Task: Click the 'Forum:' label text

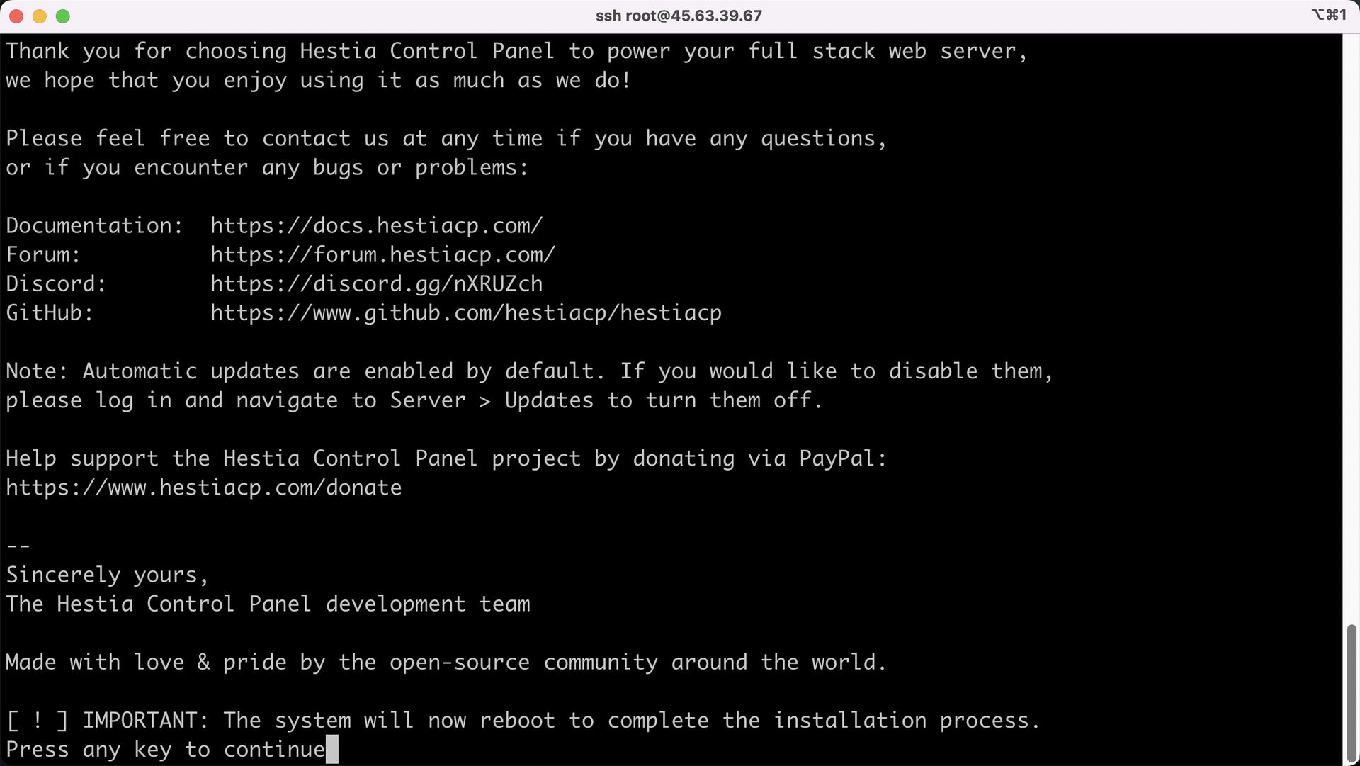Action: pyautogui.click(x=43, y=255)
